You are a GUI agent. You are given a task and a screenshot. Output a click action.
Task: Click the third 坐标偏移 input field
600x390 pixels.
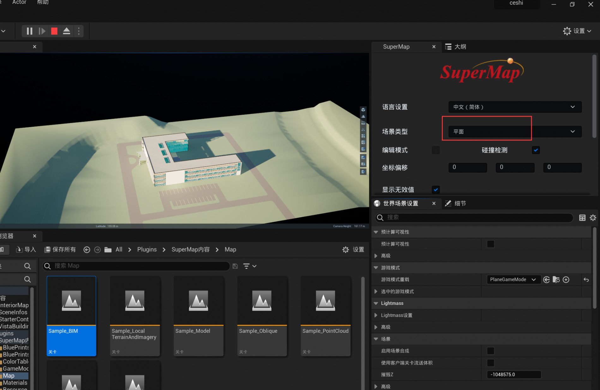[x=562, y=167]
